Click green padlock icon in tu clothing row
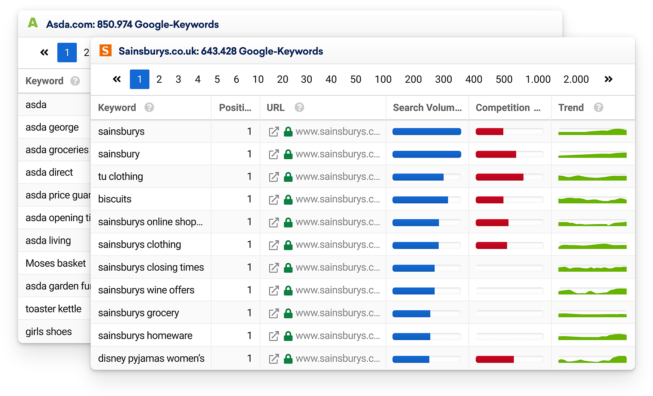 pos(288,177)
